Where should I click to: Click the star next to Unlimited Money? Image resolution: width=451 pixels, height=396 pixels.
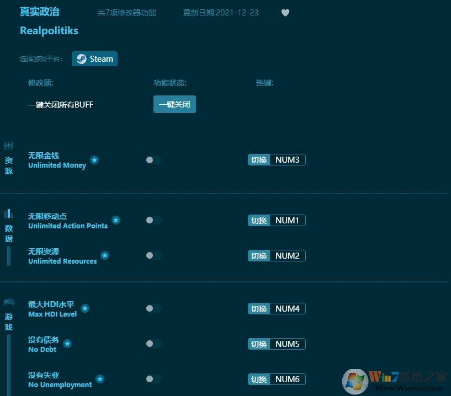[x=94, y=160]
